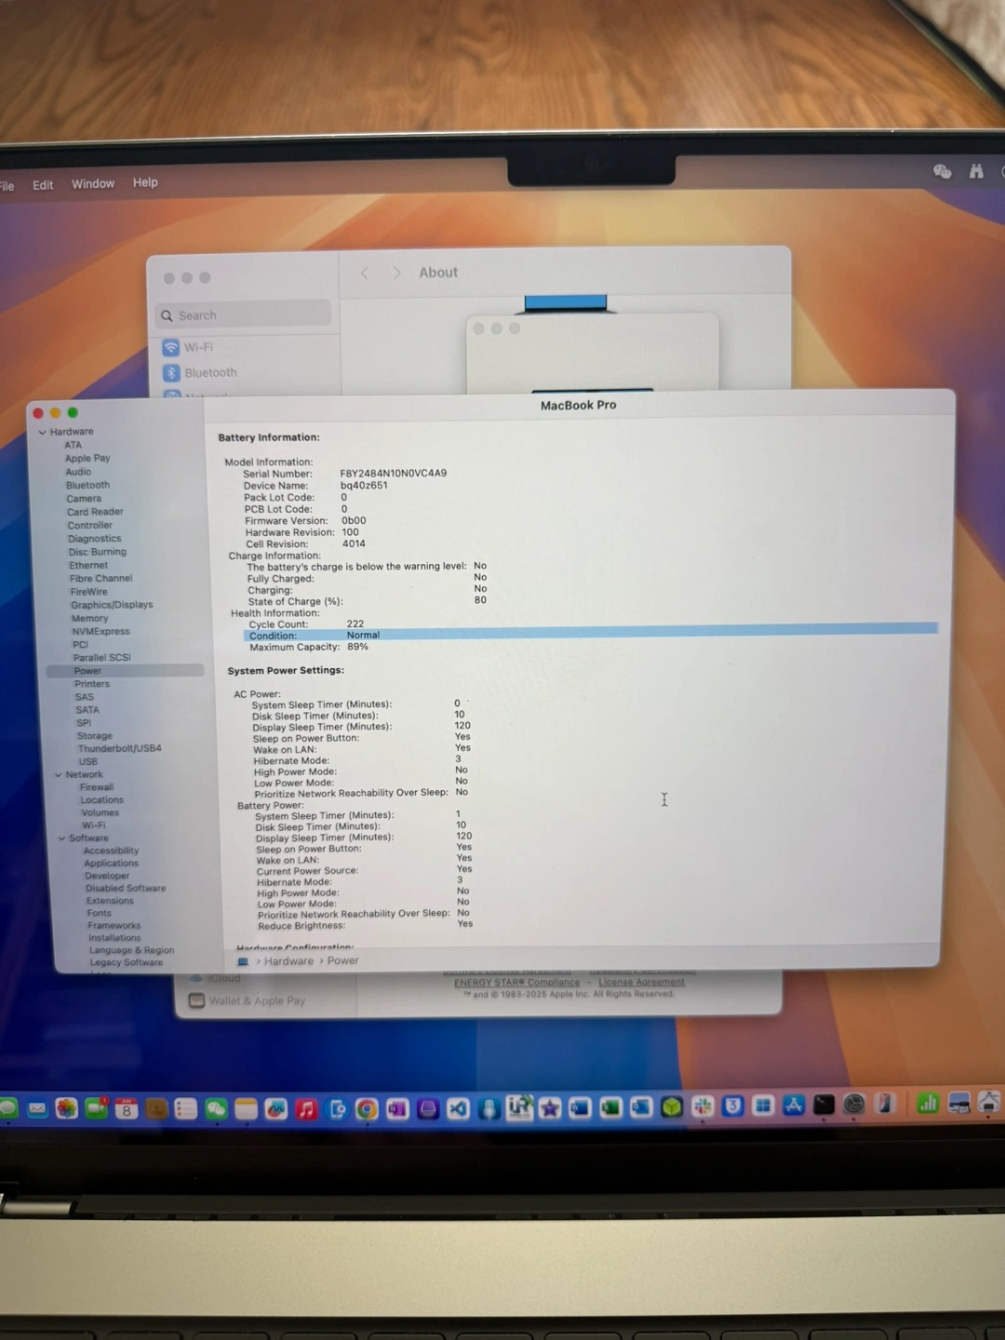1005x1340 pixels.
Task: Open Microsoft OneNote in the Dock
Action: [x=397, y=1108]
